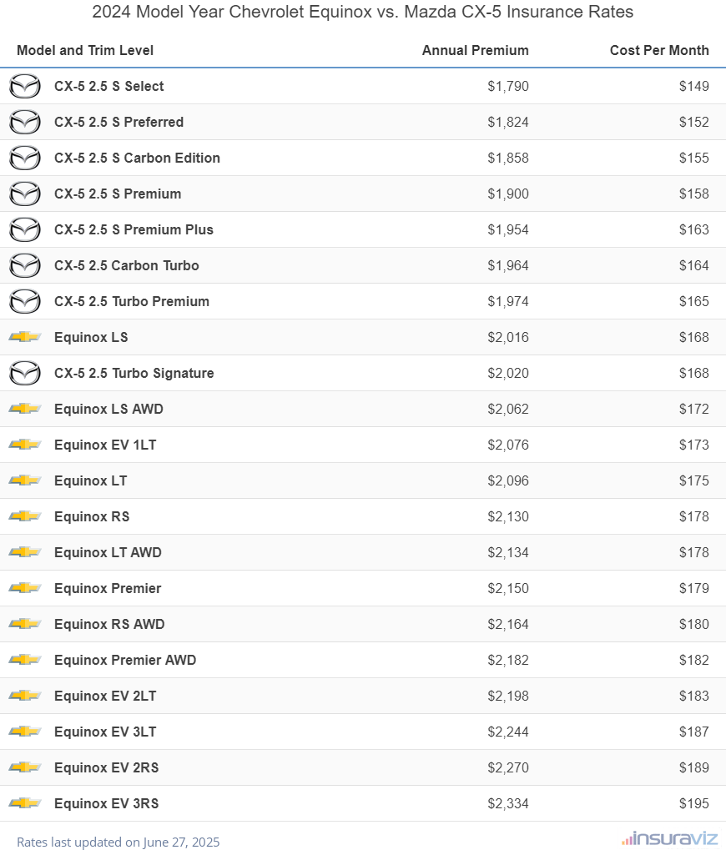Image resolution: width=726 pixels, height=855 pixels.
Task: Click the rates last updated June 27, 2025 note
Action: tap(118, 842)
